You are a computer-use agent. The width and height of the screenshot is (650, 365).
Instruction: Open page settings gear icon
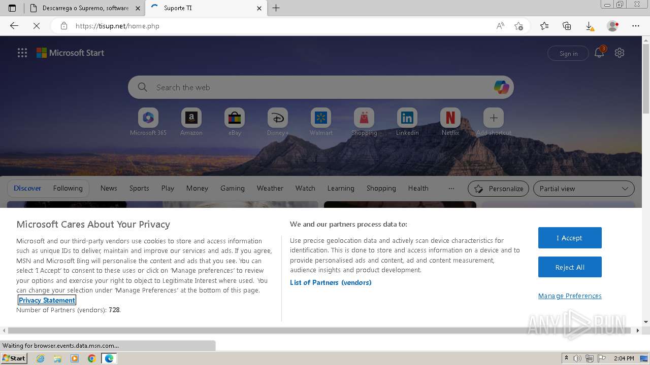coord(620,53)
